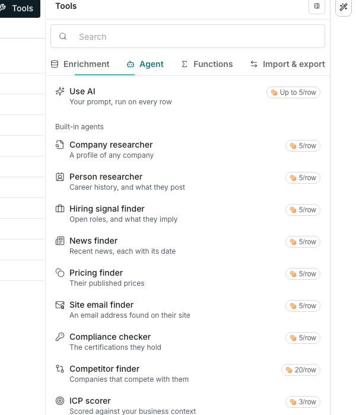Click Site email finder's 5/row badge

[x=303, y=306]
